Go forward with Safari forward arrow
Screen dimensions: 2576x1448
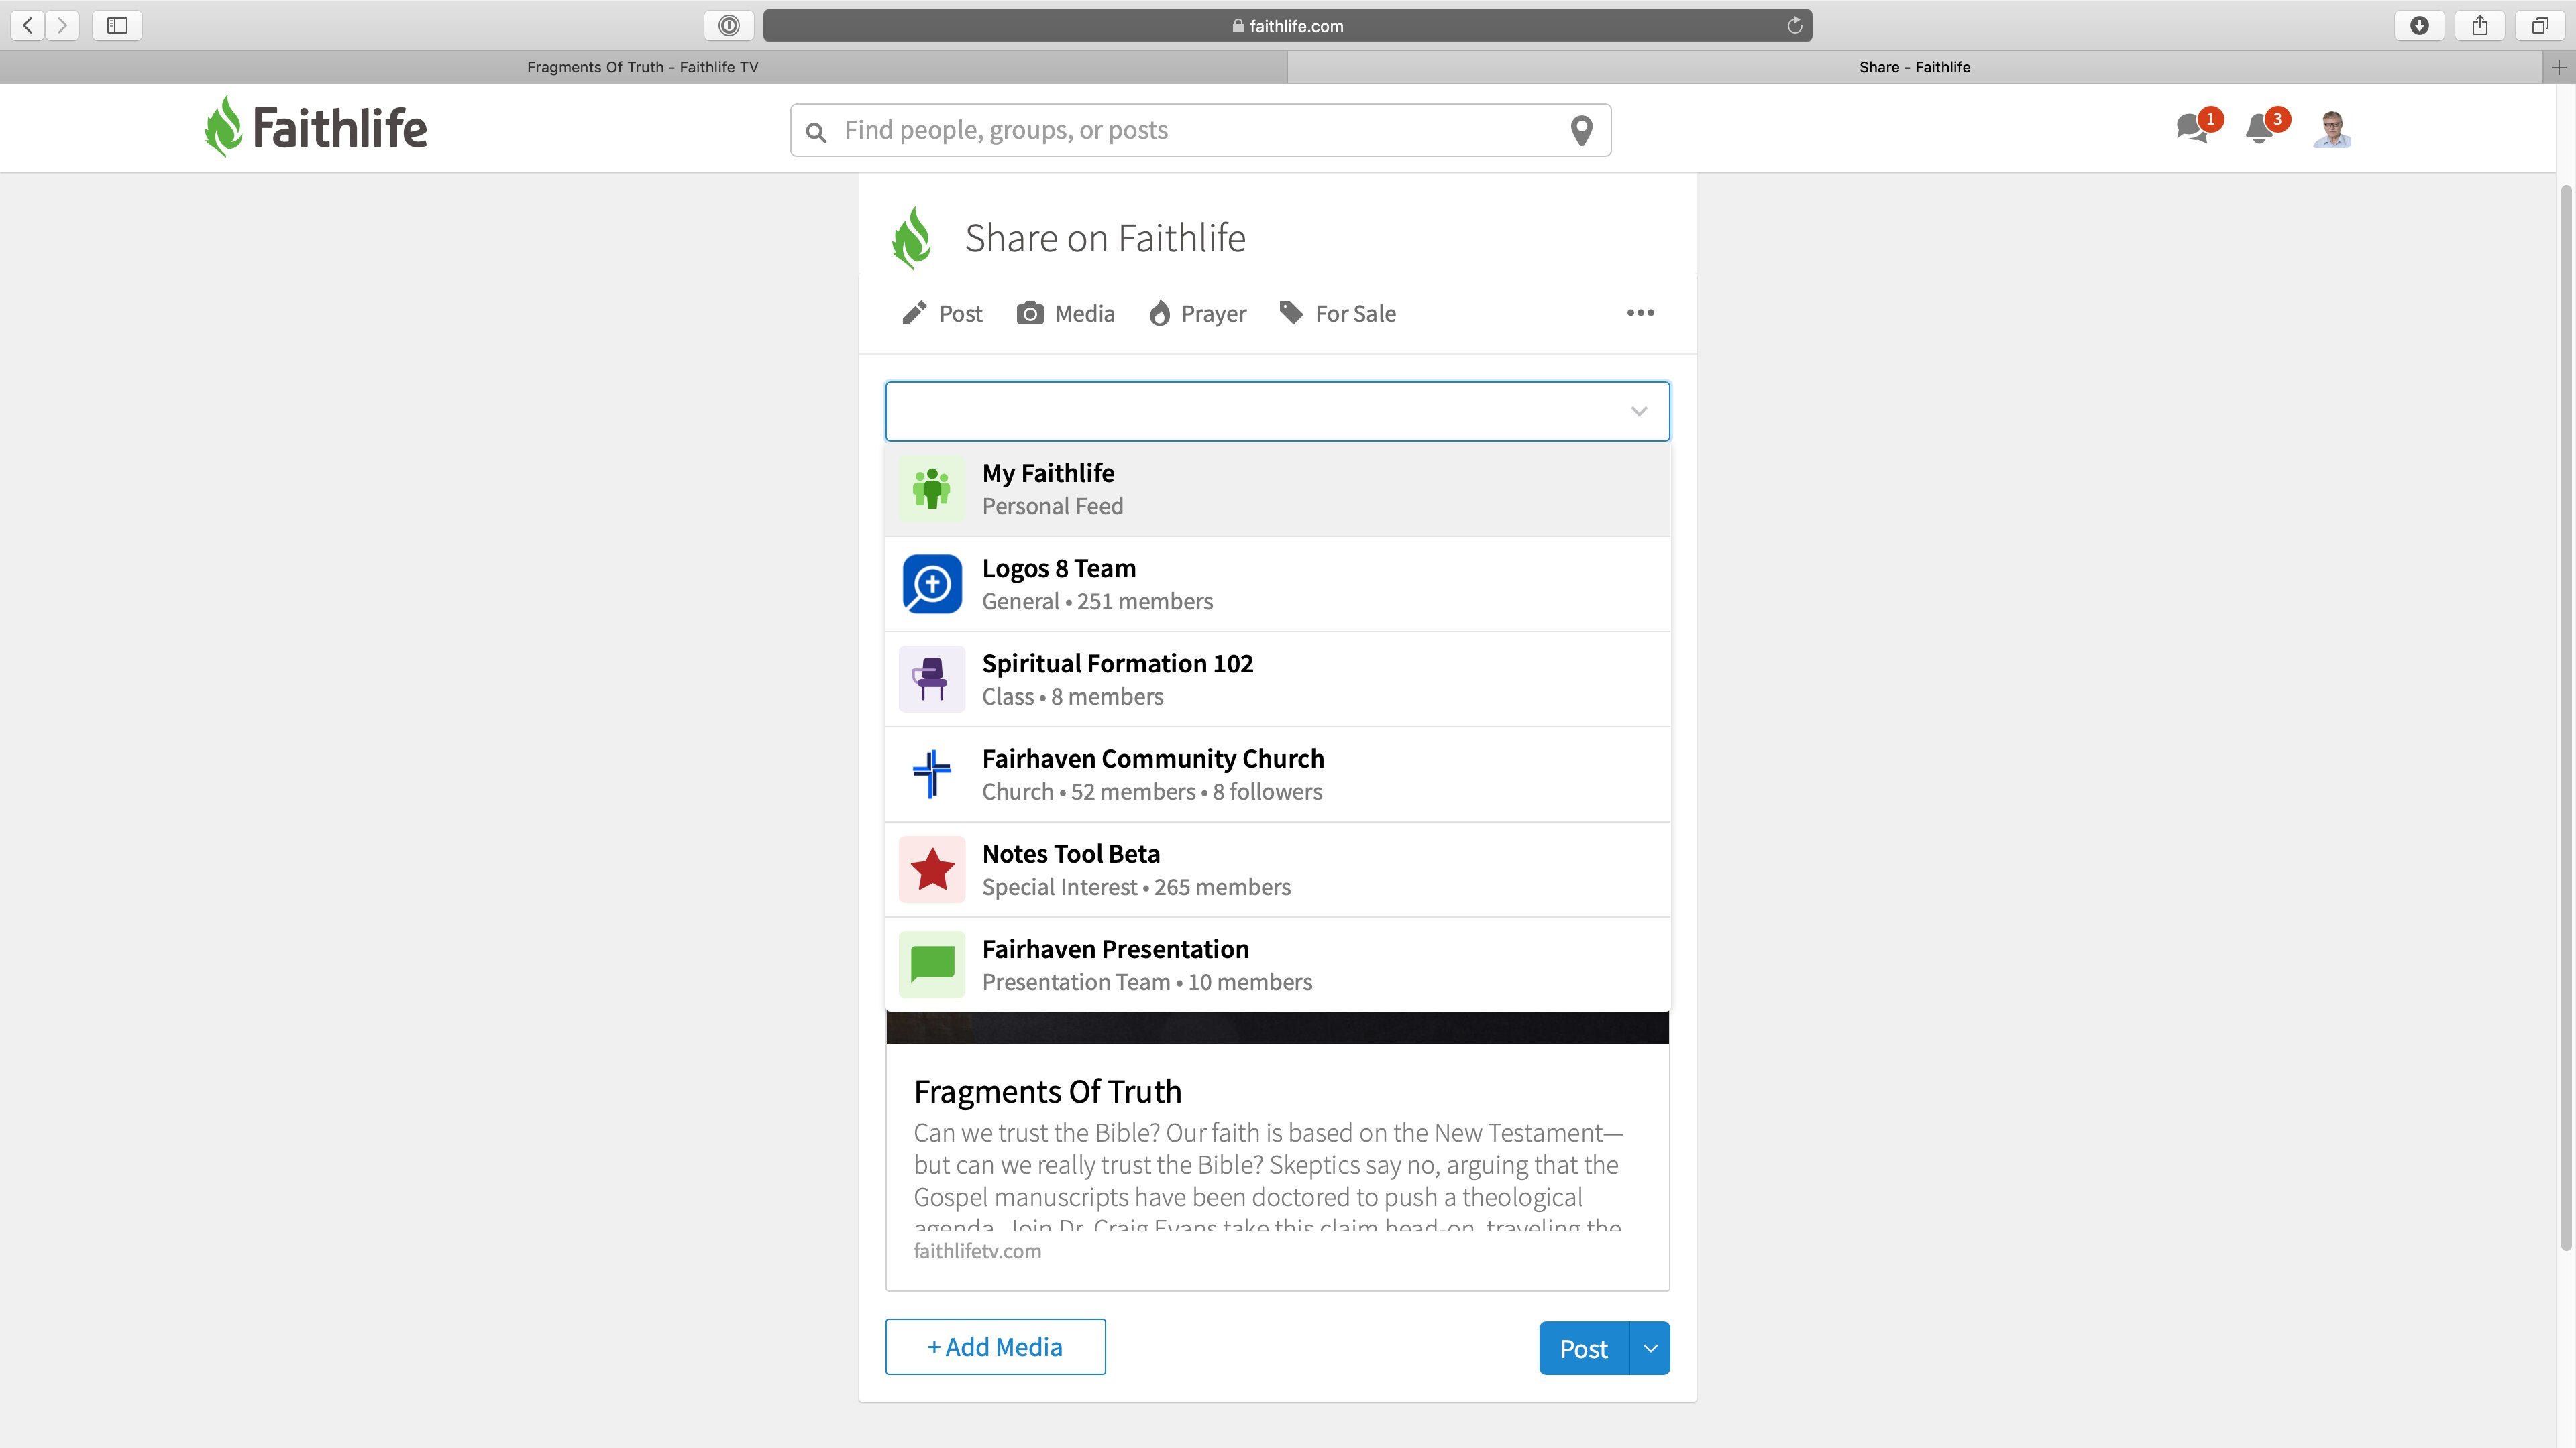pos(62,25)
